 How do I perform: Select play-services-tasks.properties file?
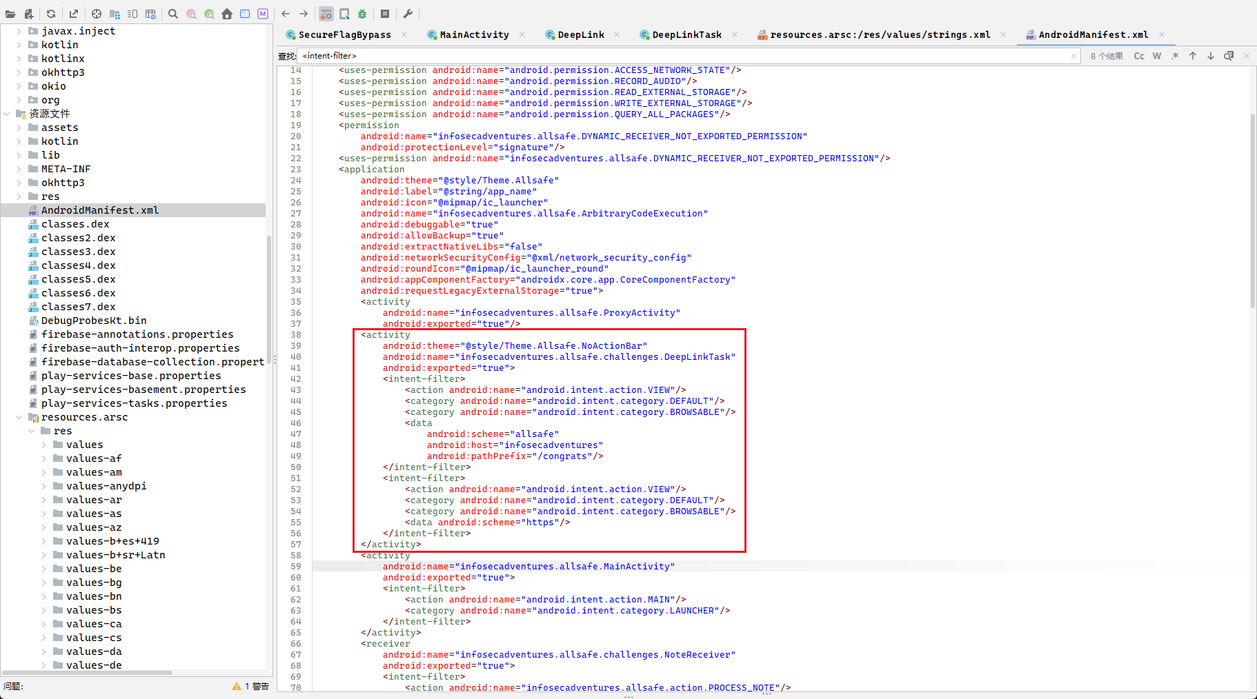(134, 403)
